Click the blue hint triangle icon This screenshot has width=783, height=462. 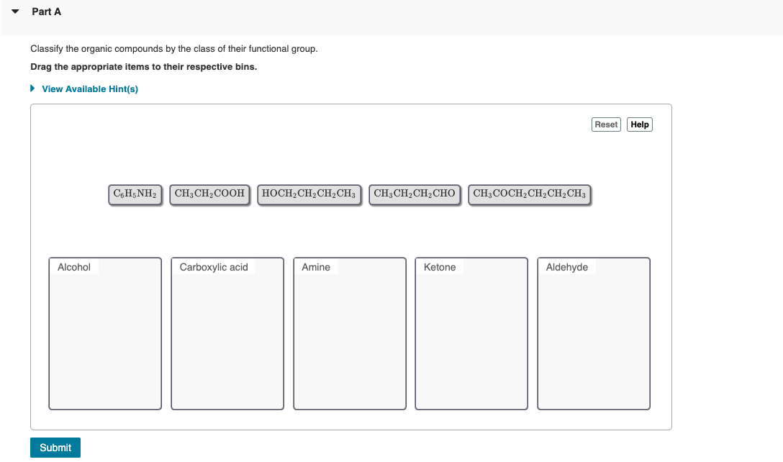click(x=32, y=88)
